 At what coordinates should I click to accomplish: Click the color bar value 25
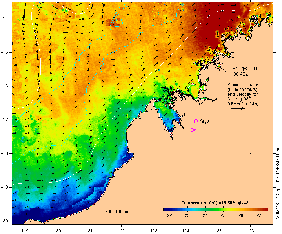pyautogui.click(x=223, y=216)
